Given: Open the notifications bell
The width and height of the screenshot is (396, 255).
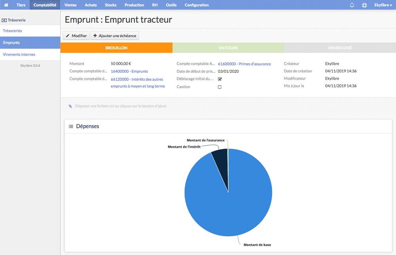Looking at the screenshot, I should click(352, 5).
